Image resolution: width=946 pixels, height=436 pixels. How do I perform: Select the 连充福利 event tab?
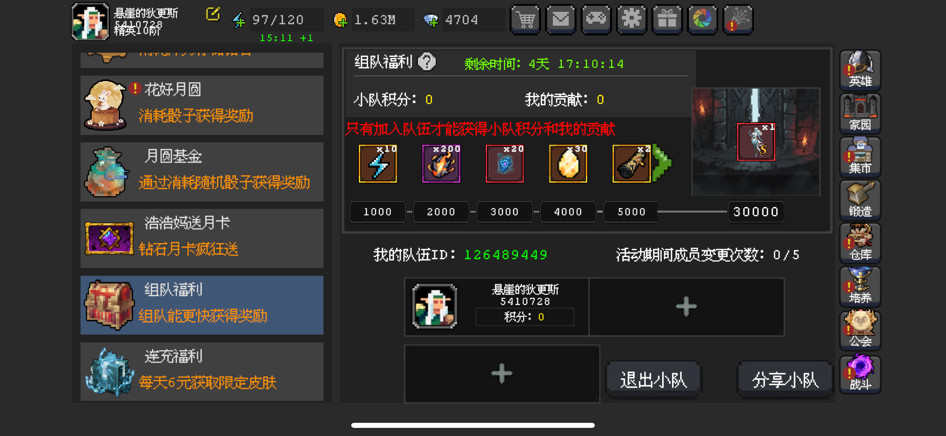click(x=202, y=371)
